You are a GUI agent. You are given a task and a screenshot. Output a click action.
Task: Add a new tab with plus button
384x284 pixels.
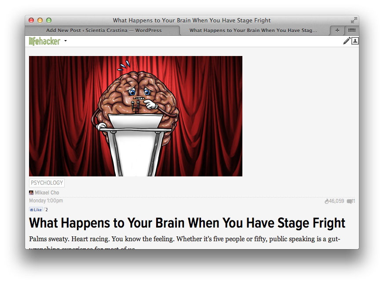(x=337, y=30)
